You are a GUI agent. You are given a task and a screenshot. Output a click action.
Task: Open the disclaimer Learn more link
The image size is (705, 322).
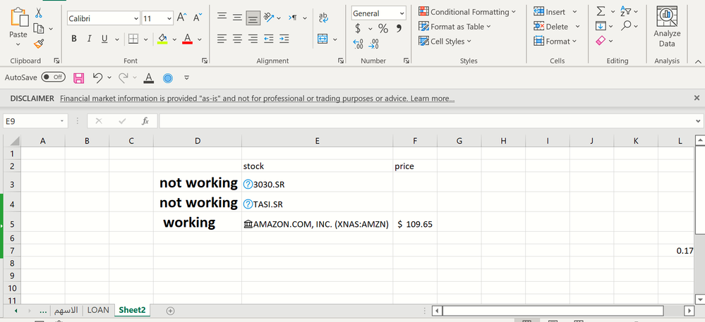432,99
